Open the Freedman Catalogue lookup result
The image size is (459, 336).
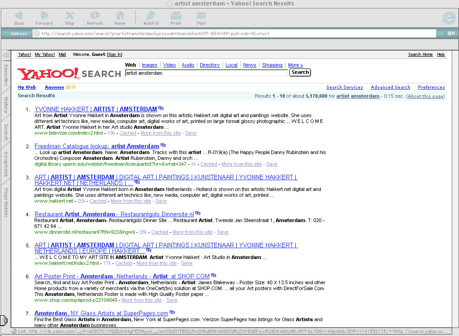[x=97, y=146]
